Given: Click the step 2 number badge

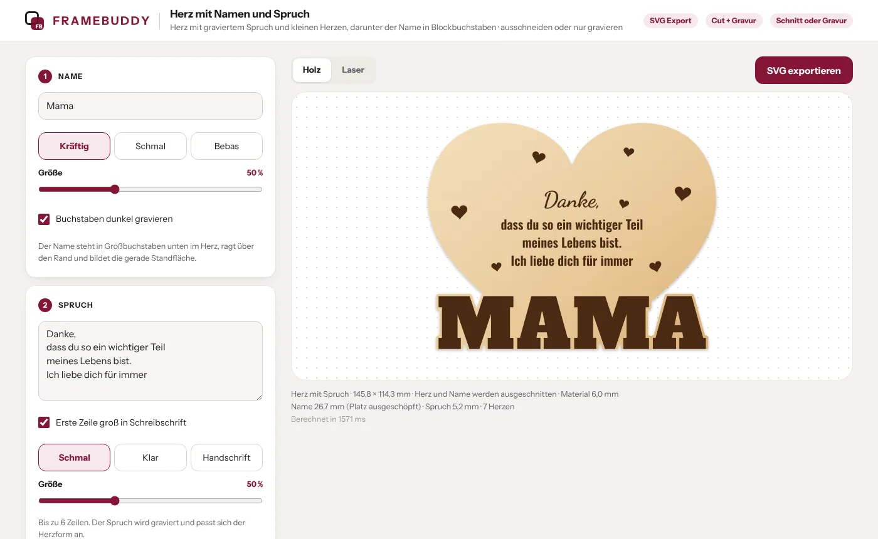Looking at the screenshot, I should [x=45, y=305].
